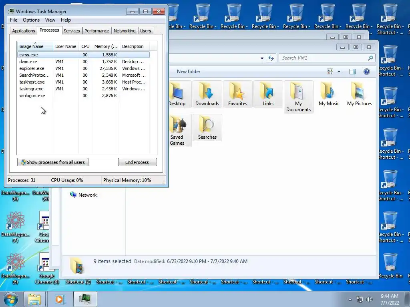Click the magnifier icon in Explorer search
This screenshot has width=410, height=307.
click(370, 58)
